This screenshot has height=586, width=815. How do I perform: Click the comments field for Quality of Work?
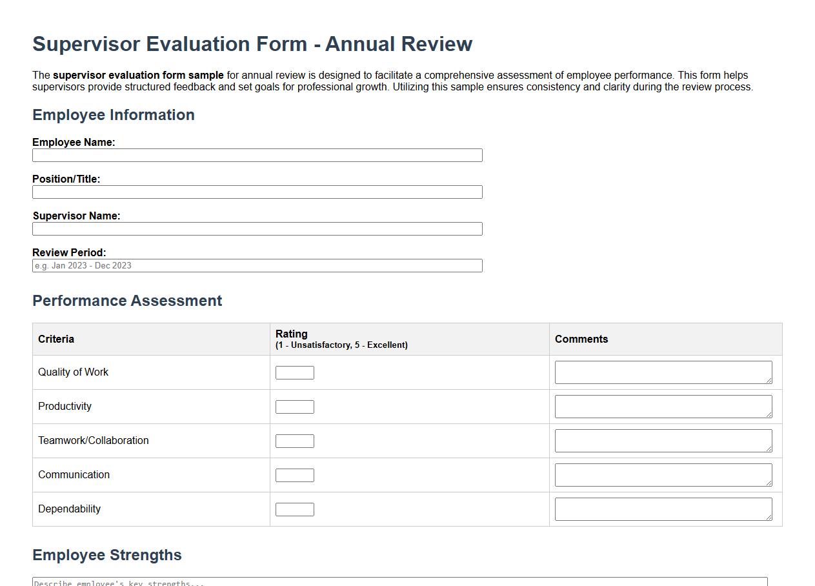tap(662, 372)
